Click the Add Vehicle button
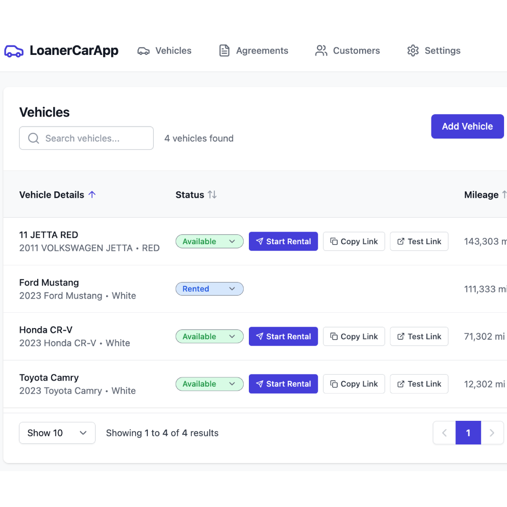This screenshot has width=507, height=507. point(467,126)
